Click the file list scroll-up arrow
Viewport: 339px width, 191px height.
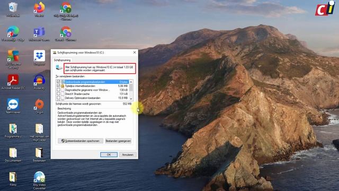[x=131, y=82]
